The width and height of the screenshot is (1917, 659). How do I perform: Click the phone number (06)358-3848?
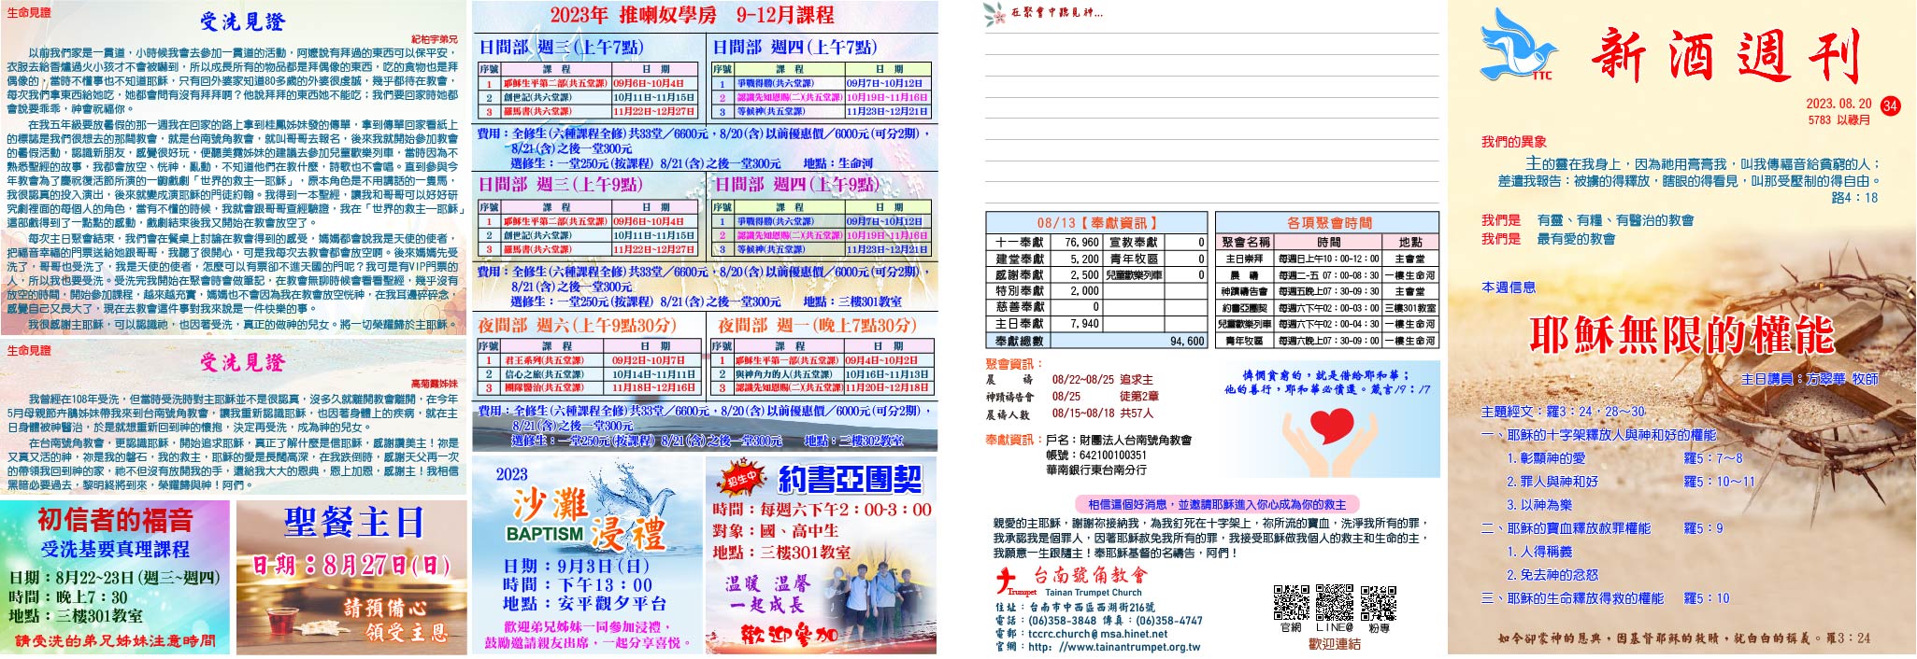[x=1062, y=620]
